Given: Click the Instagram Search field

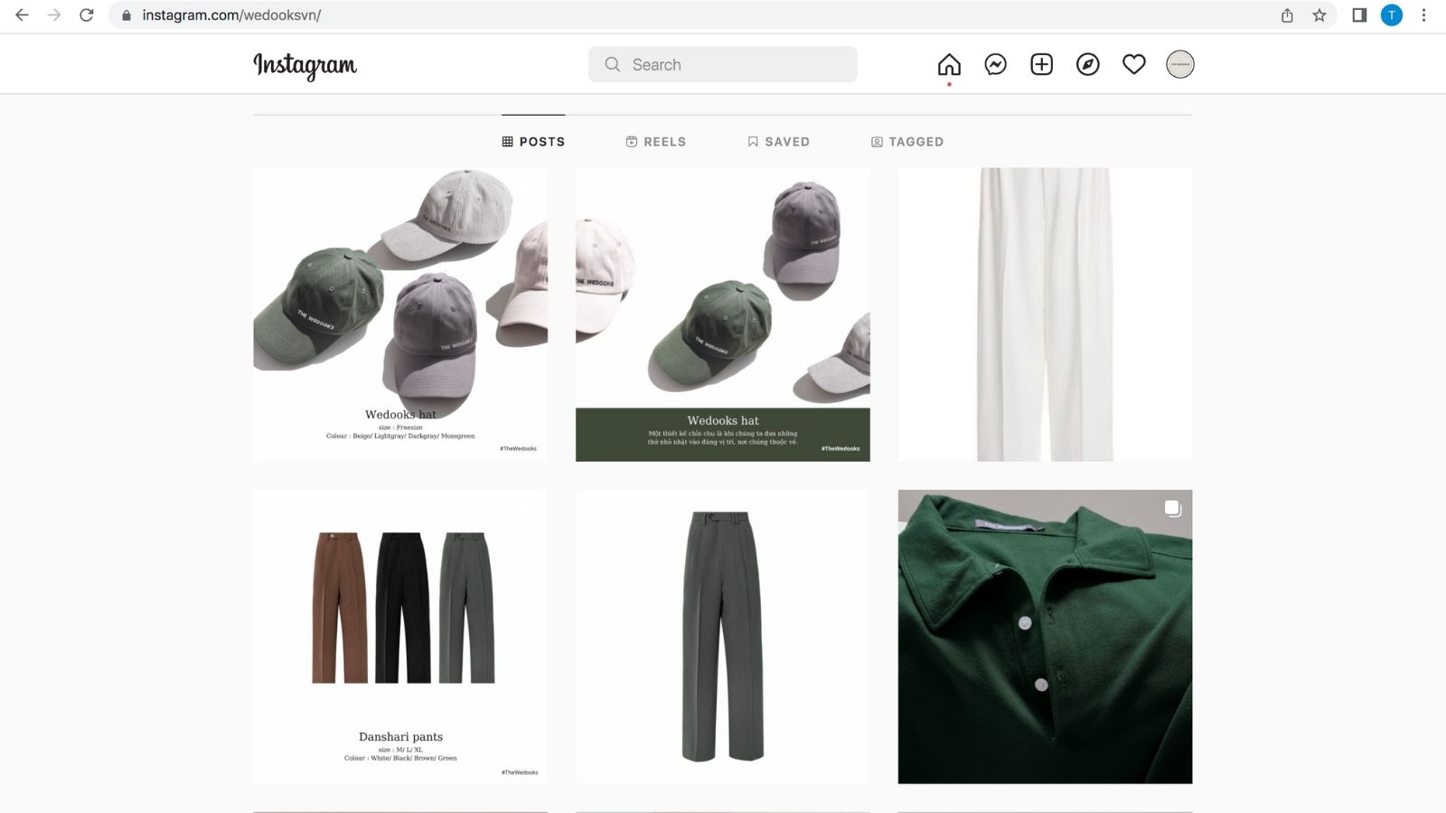Looking at the screenshot, I should 723,64.
